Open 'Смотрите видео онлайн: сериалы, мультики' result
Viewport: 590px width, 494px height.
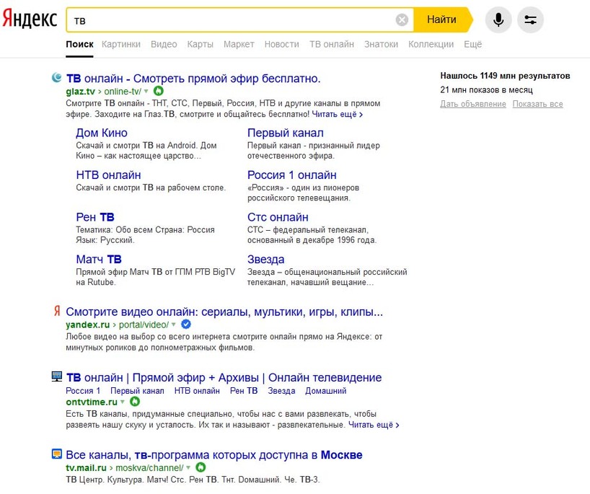(224, 312)
